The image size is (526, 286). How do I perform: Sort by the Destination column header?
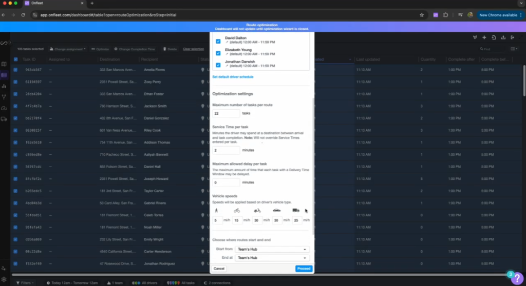[x=110, y=59]
